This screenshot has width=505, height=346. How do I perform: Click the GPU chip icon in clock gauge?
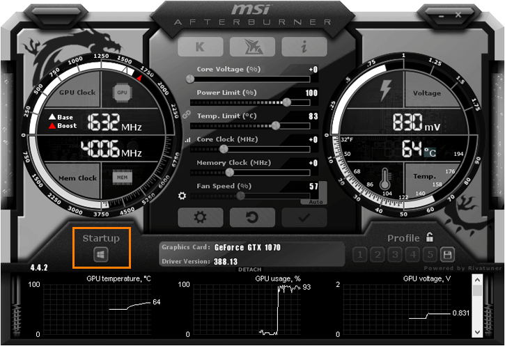tap(122, 93)
